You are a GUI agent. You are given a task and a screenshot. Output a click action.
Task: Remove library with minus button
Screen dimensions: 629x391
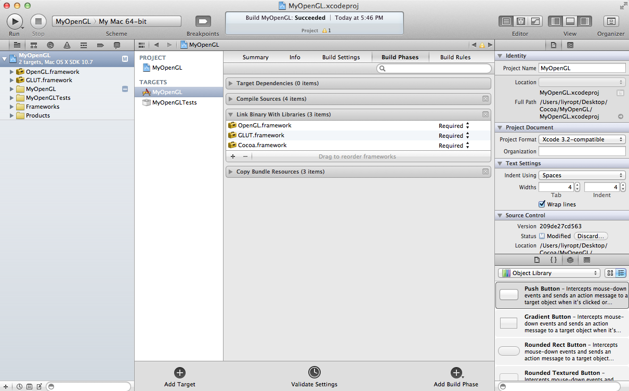click(245, 157)
